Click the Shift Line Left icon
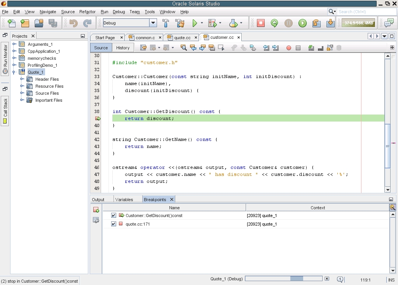Screen dimensions: 398x285 coord(266,48)
